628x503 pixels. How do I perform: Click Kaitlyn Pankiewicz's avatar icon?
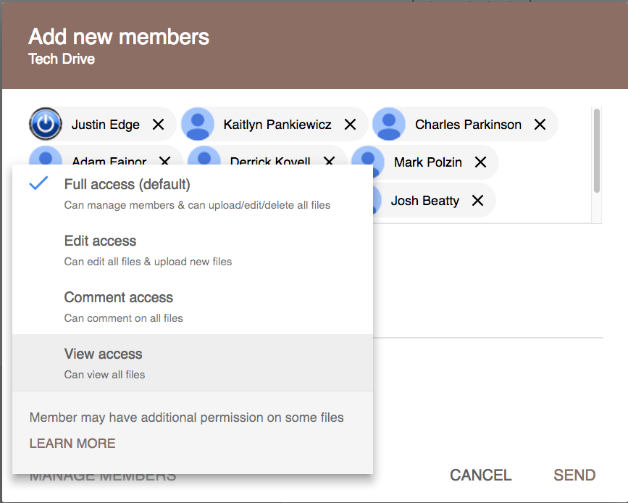(x=198, y=125)
